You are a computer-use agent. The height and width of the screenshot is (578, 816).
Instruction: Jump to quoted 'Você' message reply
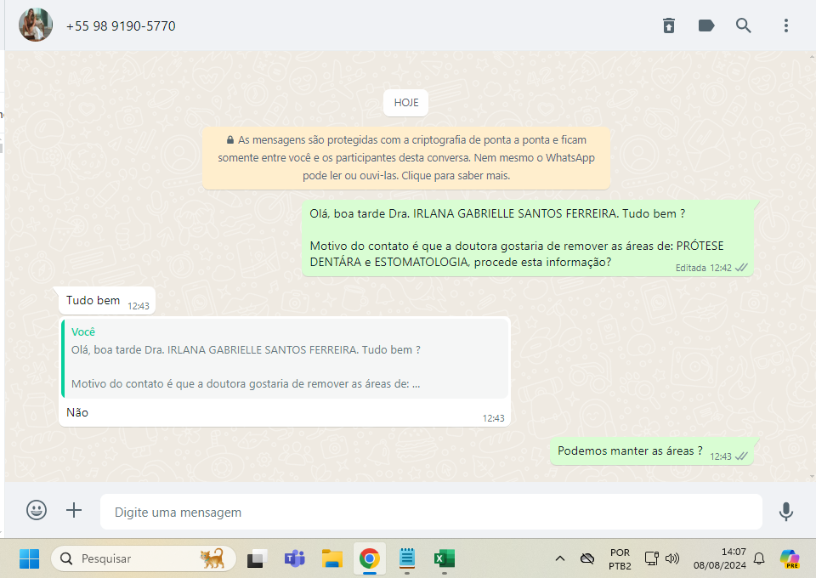point(286,358)
